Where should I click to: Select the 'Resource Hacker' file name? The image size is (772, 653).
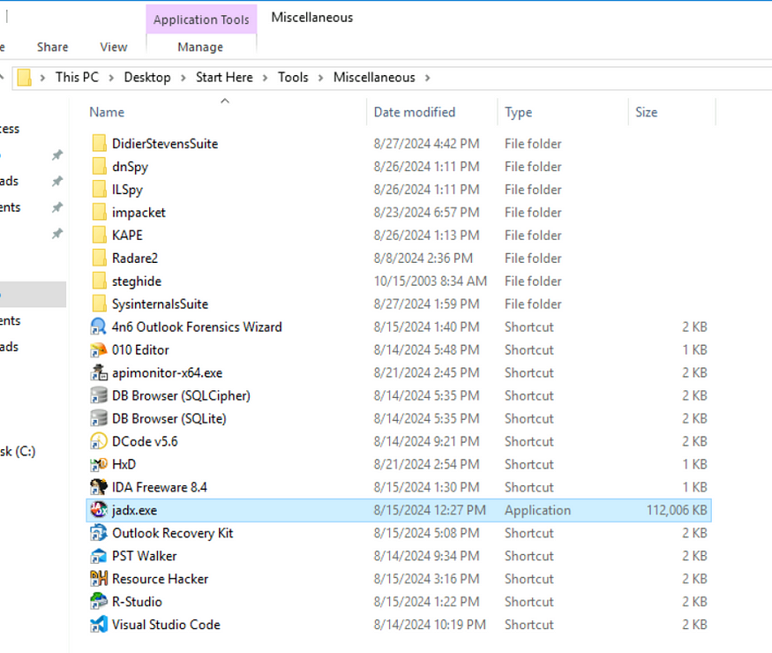pyautogui.click(x=160, y=579)
